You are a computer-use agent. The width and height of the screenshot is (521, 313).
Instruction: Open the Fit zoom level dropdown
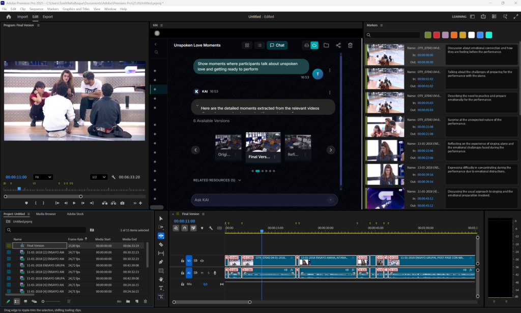point(43,177)
